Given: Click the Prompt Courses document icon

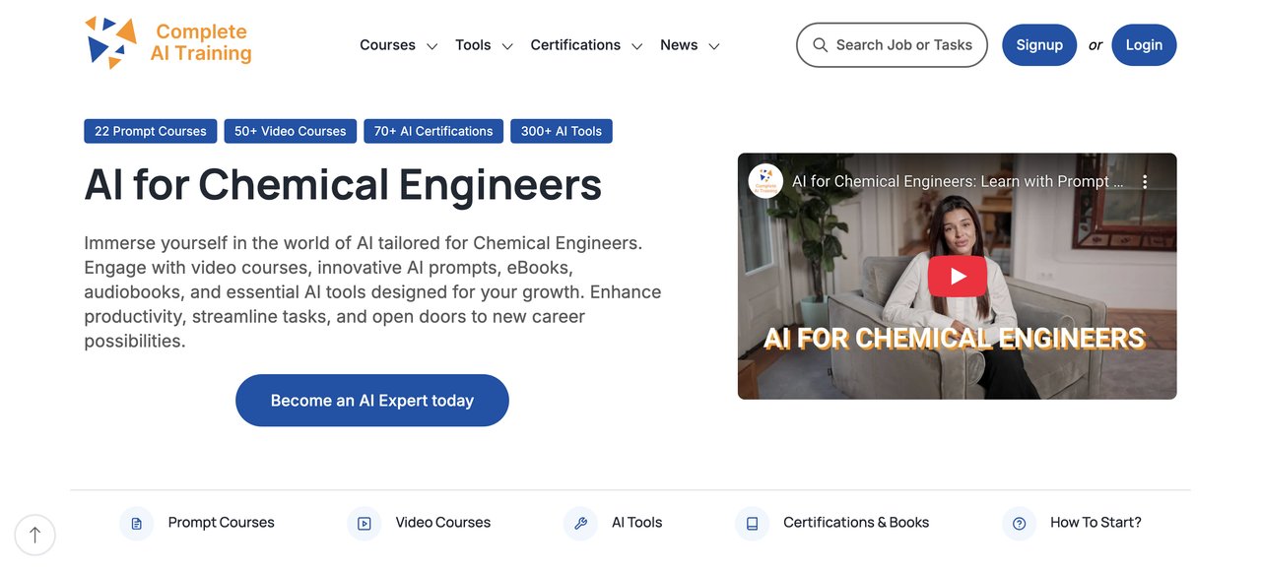Looking at the screenshot, I should 136,524.
